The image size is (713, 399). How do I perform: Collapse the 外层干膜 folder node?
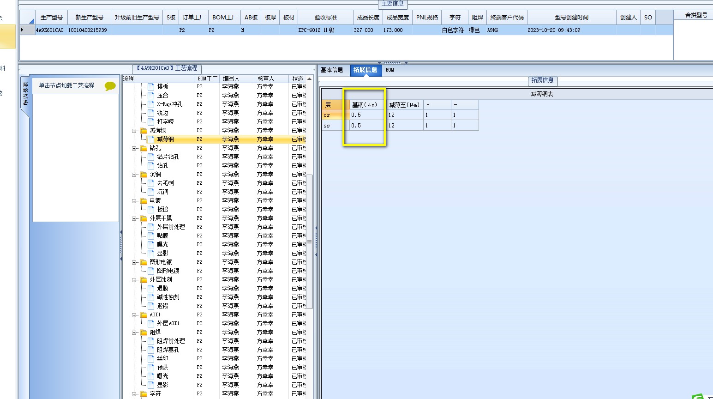(134, 218)
